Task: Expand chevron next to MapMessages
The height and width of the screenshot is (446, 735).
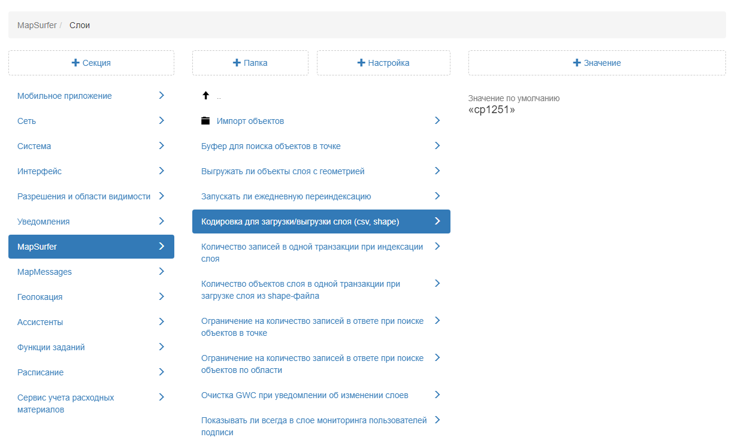Action: tap(161, 271)
